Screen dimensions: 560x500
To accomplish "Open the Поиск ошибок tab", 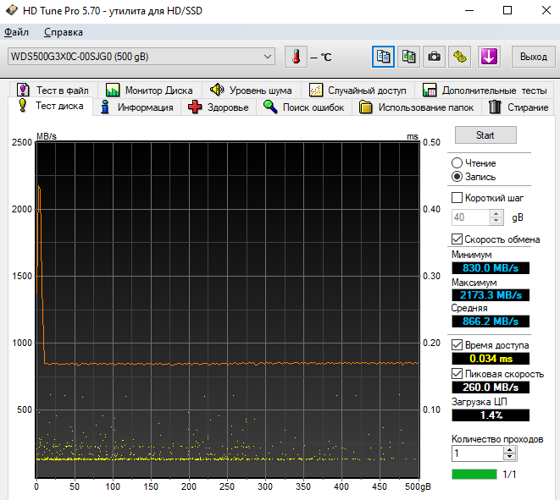I will pyautogui.click(x=304, y=107).
